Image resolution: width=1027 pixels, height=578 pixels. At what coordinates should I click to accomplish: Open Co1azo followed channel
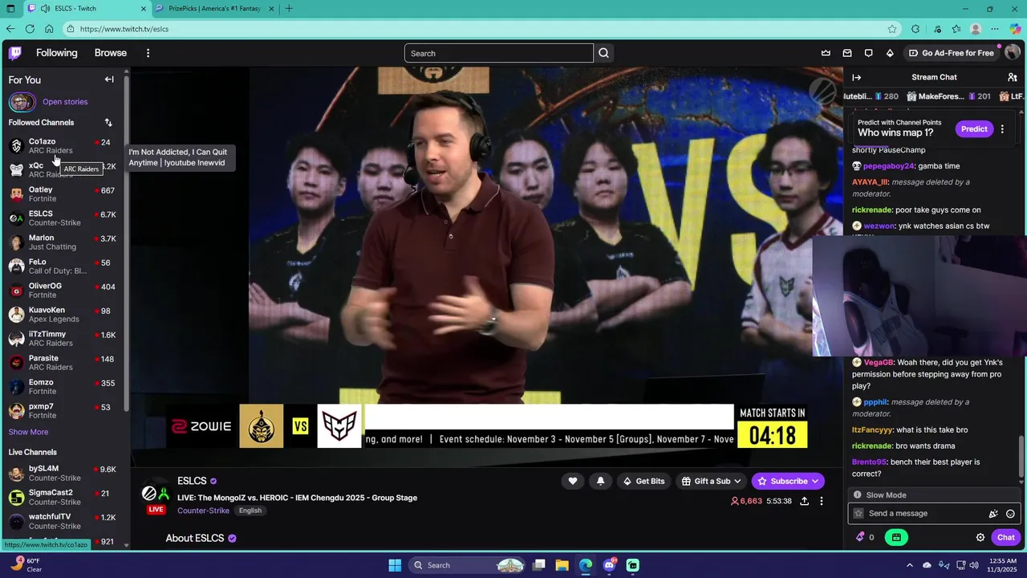coord(63,146)
